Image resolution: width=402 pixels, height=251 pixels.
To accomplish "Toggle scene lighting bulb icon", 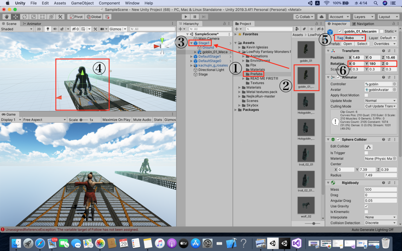I will pos(48,29).
